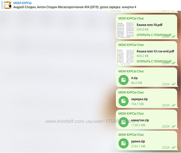Open Кошка text-12-rus-end.pdf preview thumbnail
This screenshot has width=181, height=153.
tap(125, 56)
